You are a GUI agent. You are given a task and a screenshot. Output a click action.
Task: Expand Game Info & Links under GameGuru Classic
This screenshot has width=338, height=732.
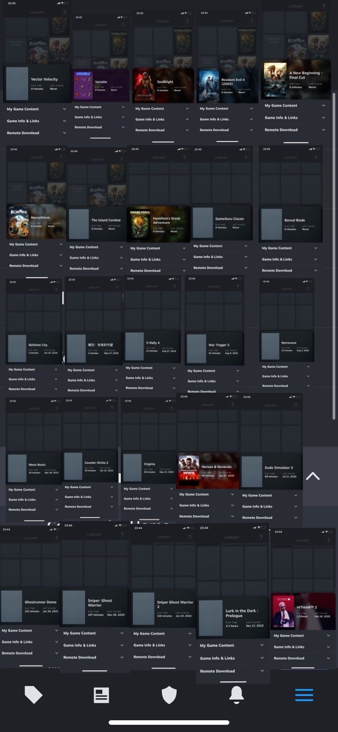pos(220,257)
